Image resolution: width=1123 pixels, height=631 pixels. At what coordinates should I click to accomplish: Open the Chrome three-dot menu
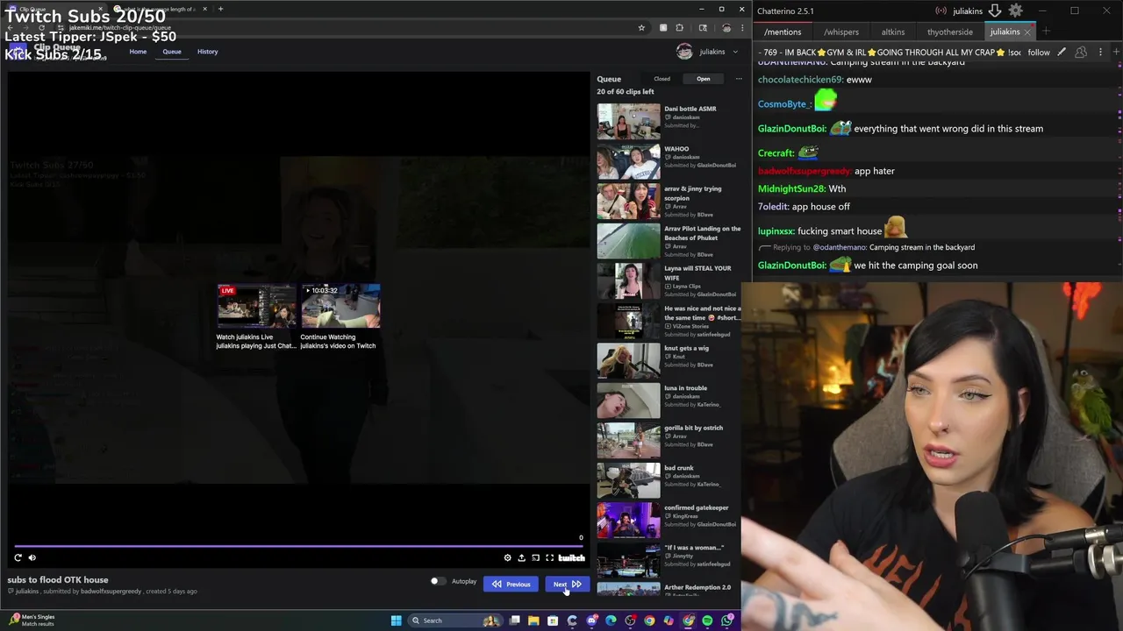click(742, 28)
